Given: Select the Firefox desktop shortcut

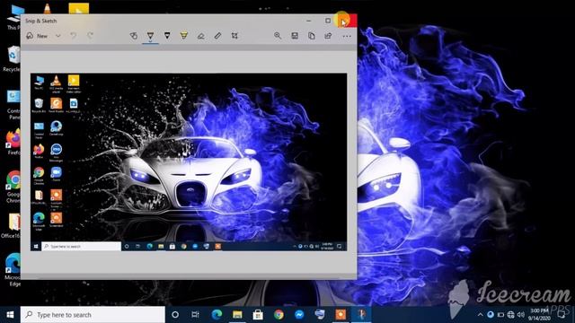Looking at the screenshot, I should point(13,142).
